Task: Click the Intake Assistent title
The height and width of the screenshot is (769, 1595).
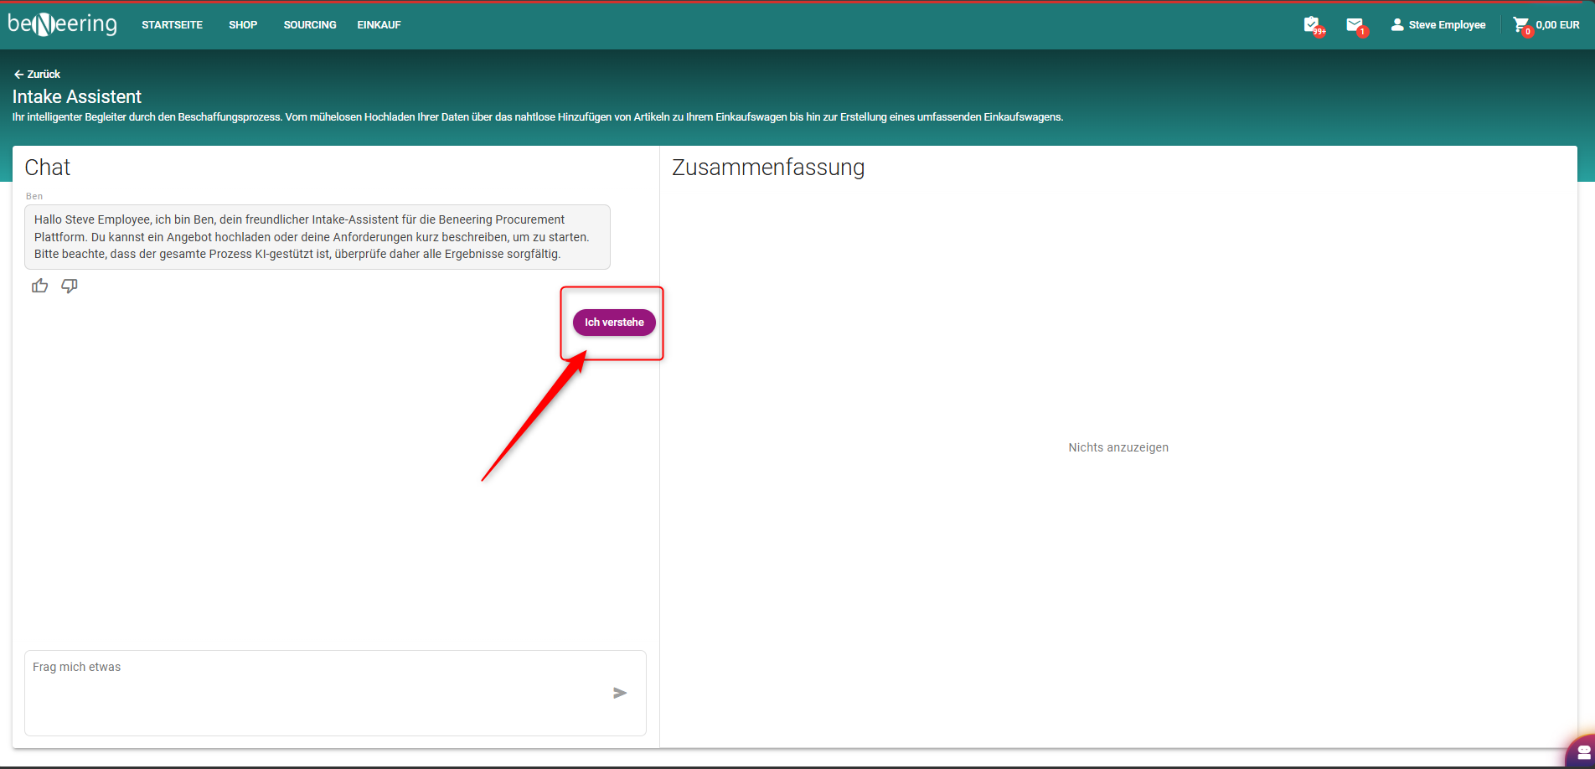Action: 77,96
